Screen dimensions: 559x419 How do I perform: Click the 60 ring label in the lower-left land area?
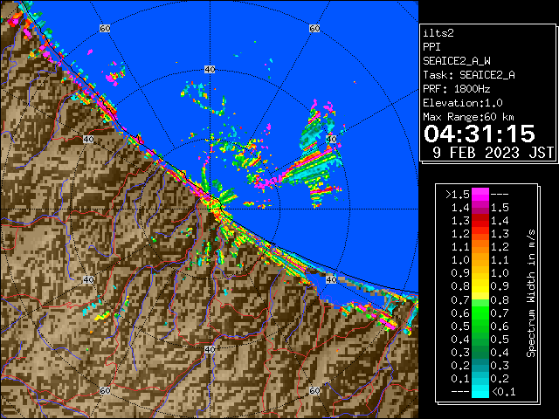pyautogui.click(x=105, y=390)
